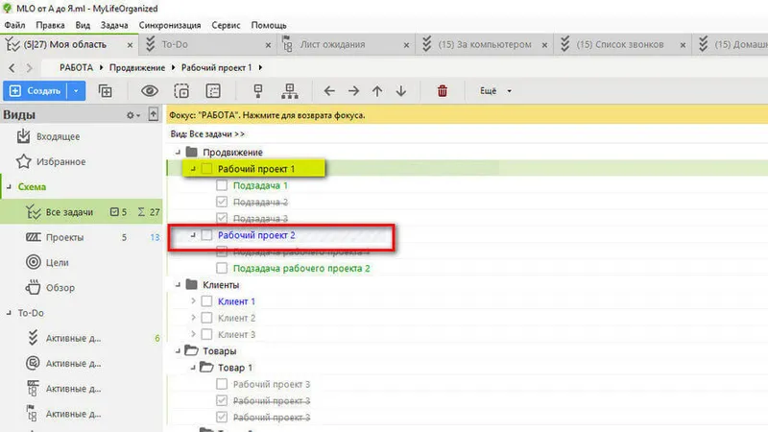This screenshot has height=432, width=768.
Task: Go back with navigation left chevron
Action: click(12, 67)
